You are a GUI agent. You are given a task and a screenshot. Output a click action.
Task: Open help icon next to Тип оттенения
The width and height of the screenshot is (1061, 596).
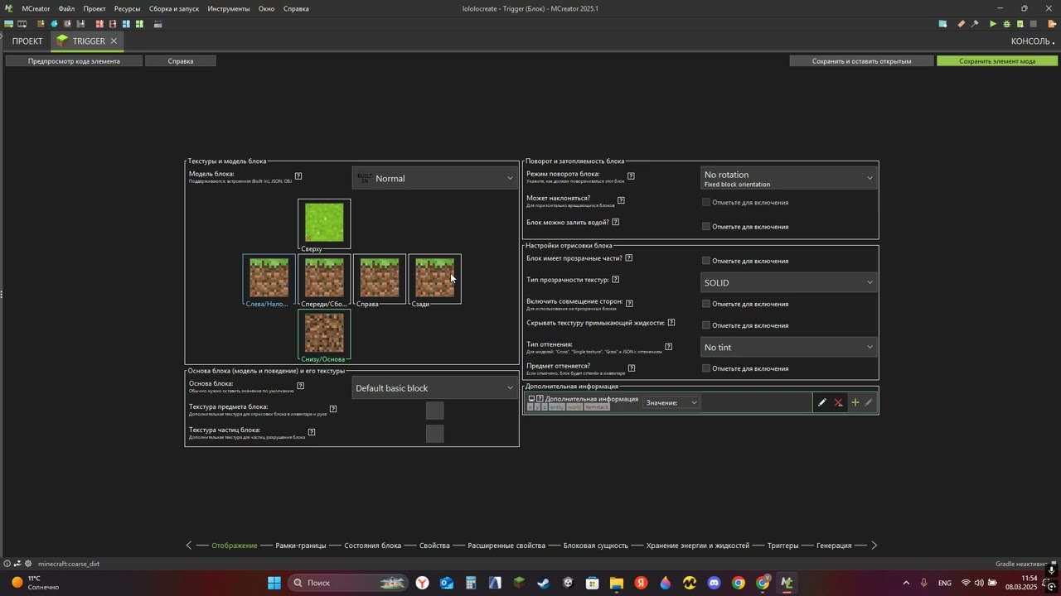(668, 346)
